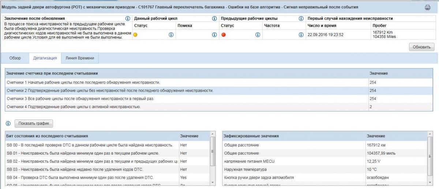The height and width of the screenshot is (189, 439).
Task: Click the yellow current-cycle status indicator
Action: click(x=135, y=35)
